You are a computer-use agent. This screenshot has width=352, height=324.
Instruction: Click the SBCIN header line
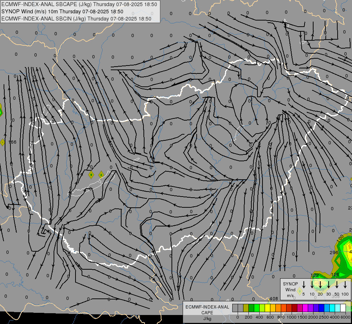[x=76, y=19]
